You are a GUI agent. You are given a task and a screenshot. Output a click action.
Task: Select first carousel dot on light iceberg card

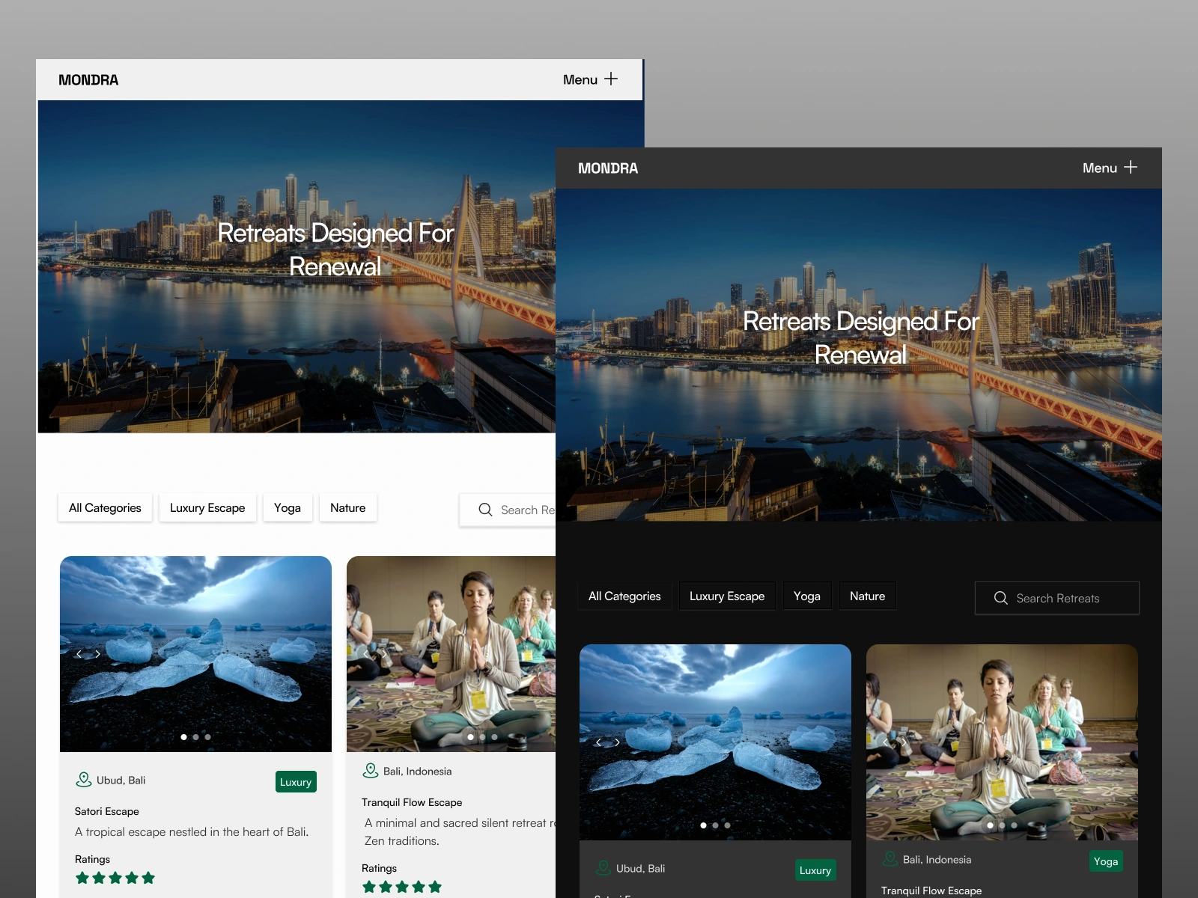click(183, 737)
